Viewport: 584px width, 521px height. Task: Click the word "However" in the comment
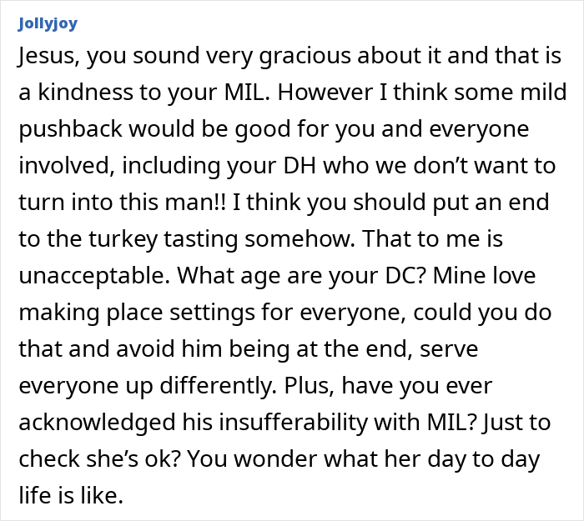click(320, 93)
